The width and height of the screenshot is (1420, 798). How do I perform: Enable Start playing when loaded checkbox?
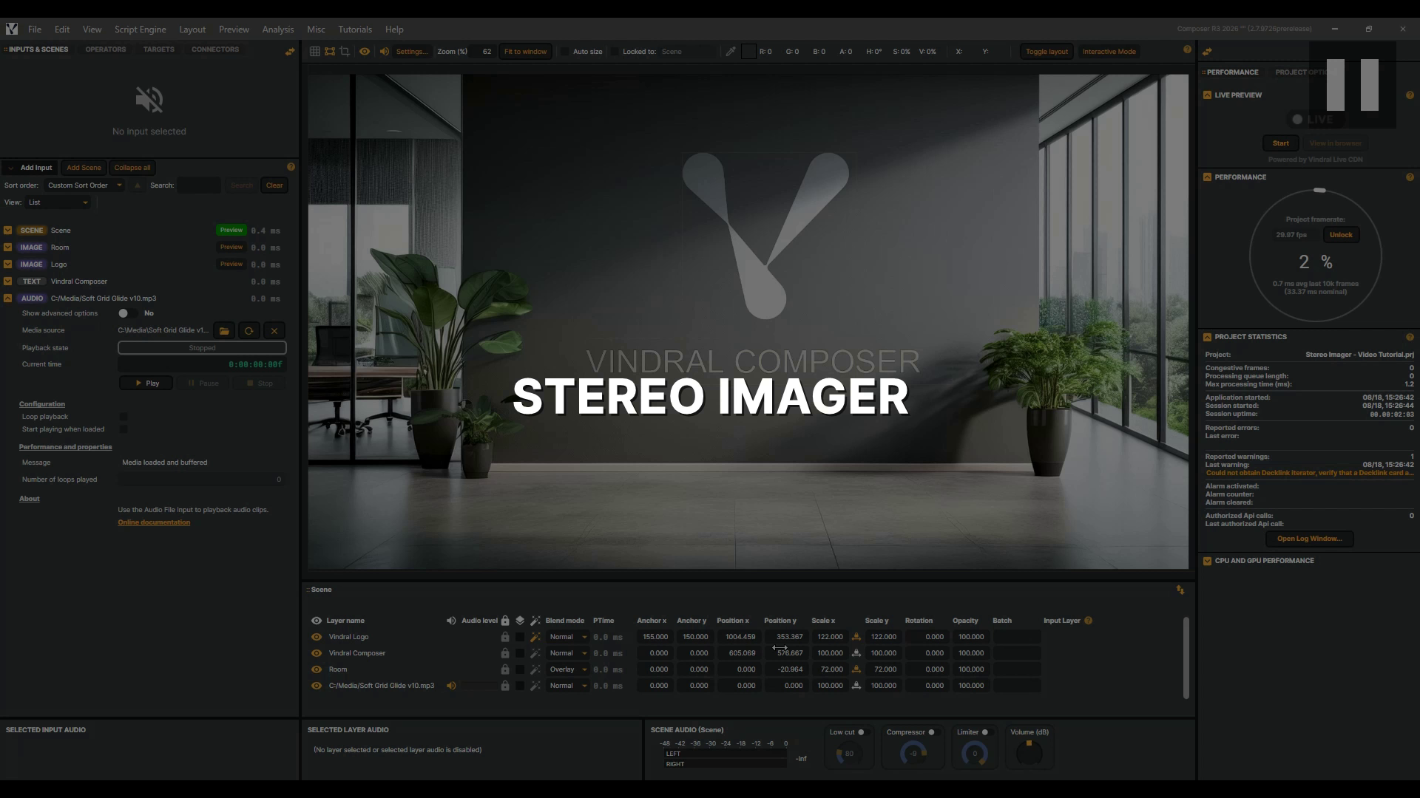(124, 429)
